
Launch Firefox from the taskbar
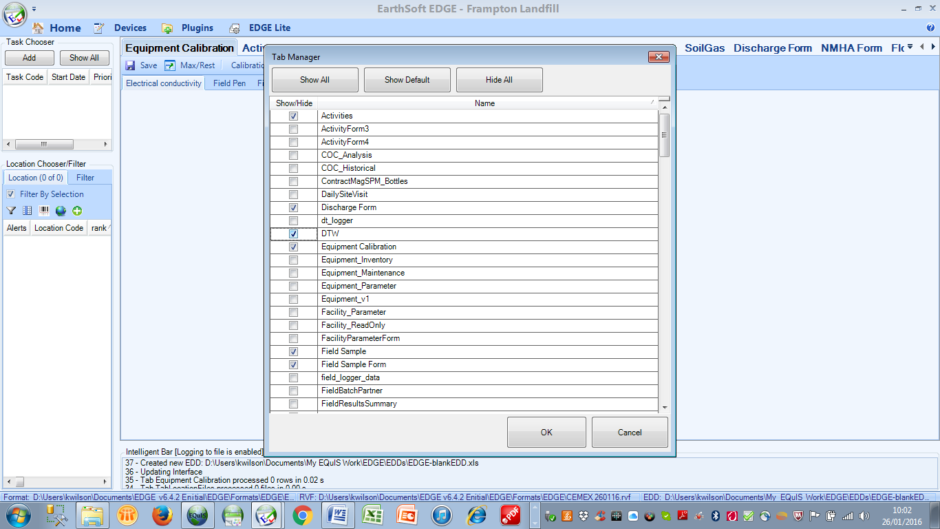[162, 515]
